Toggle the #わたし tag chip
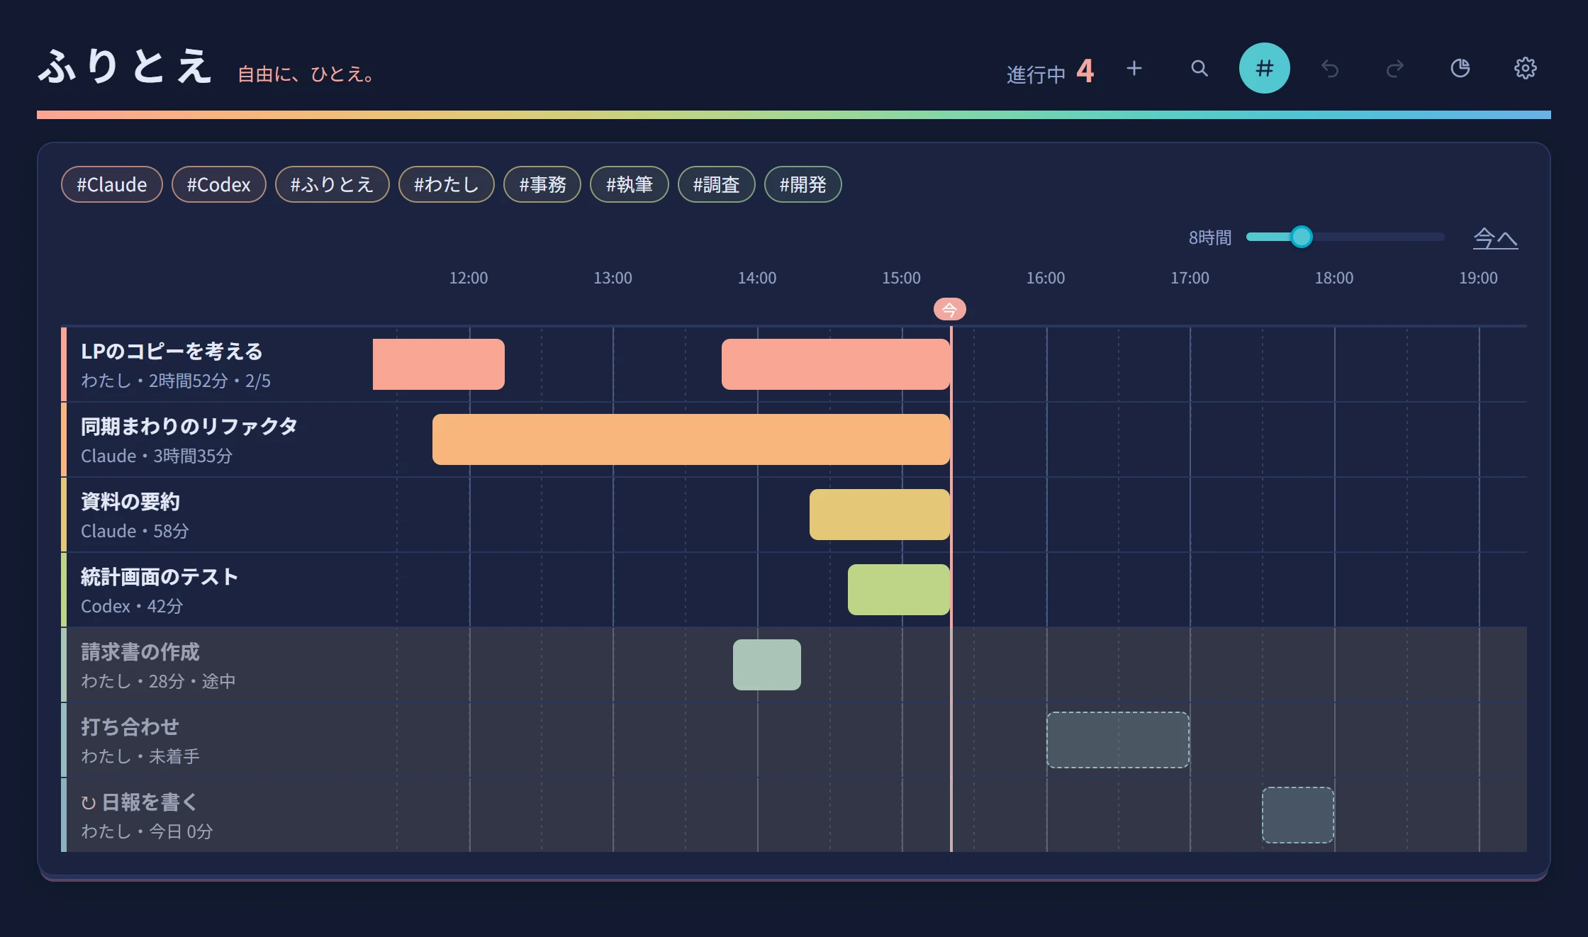 [x=447, y=184]
